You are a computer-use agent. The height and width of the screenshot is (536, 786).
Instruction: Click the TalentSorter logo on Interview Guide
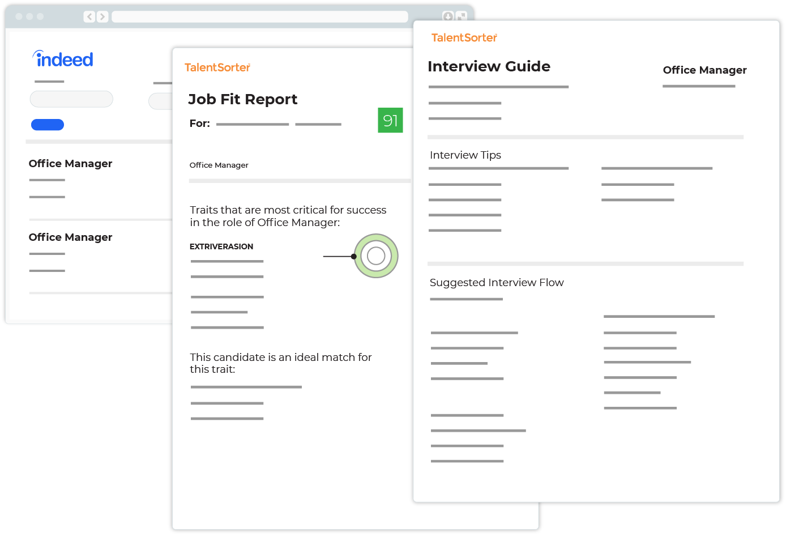[x=464, y=37]
